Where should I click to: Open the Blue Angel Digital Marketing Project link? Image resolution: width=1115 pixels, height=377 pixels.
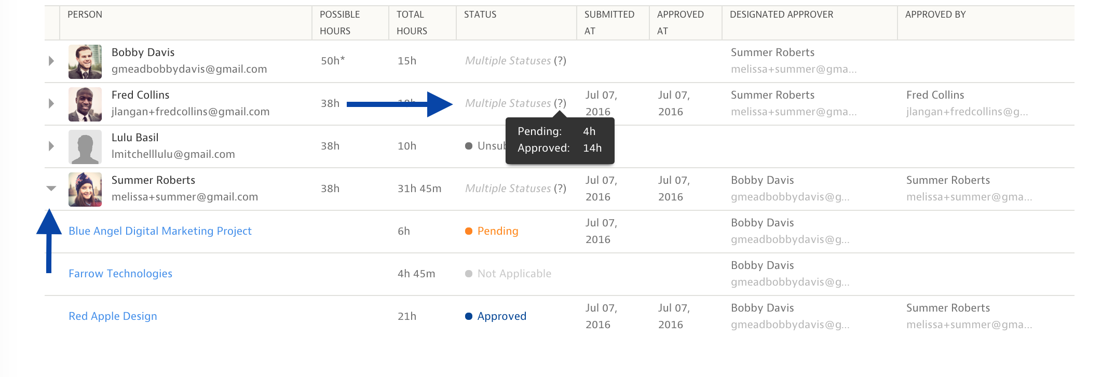[160, 231]
